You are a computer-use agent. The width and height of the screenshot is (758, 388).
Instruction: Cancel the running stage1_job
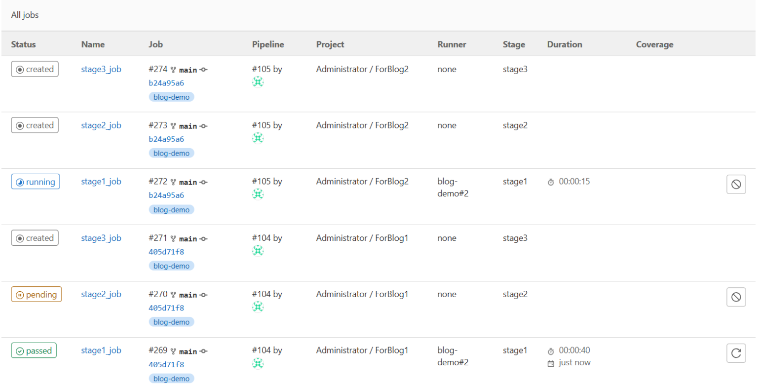pos(736,184)
